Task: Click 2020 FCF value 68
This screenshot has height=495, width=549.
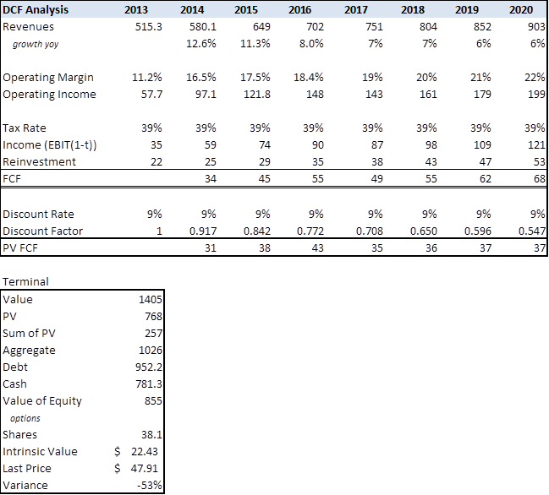Action: click(539, 178)
